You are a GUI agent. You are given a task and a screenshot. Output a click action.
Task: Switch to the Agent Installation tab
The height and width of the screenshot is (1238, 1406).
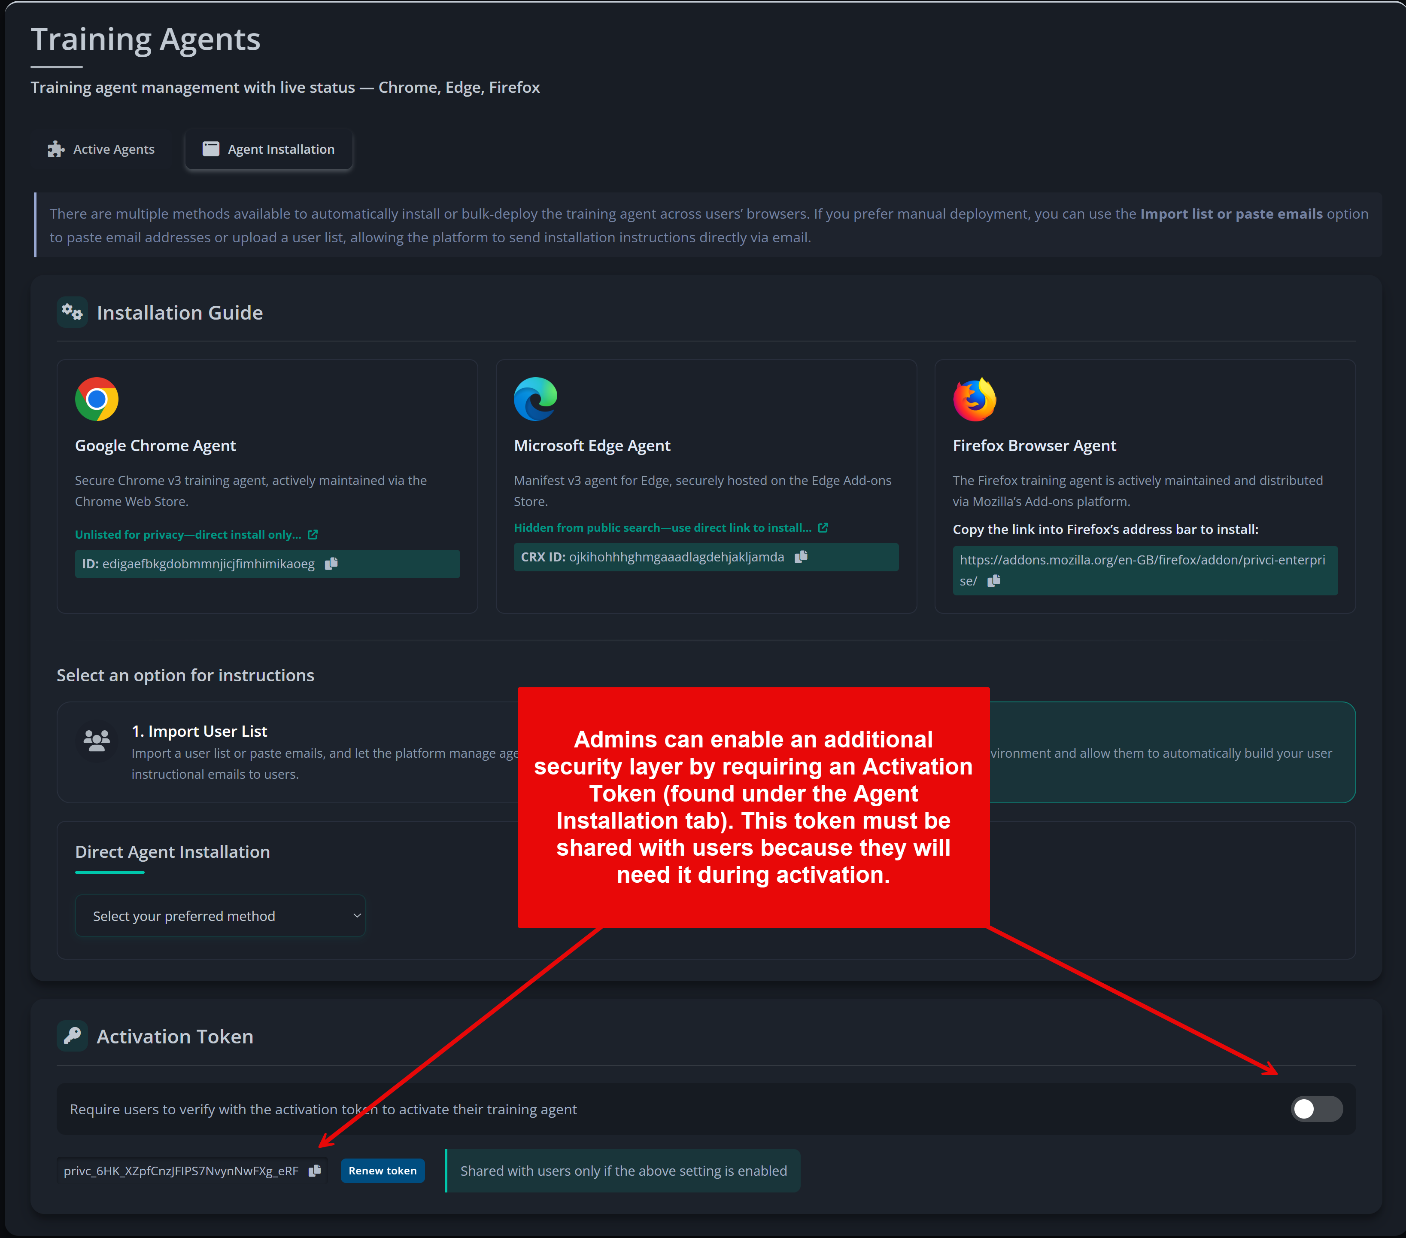(268, 149)
